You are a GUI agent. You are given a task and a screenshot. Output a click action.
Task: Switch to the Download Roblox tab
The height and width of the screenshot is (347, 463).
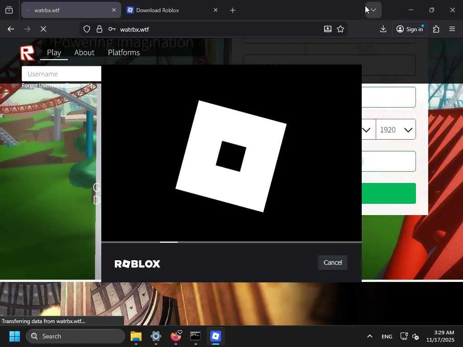[173, 10]
